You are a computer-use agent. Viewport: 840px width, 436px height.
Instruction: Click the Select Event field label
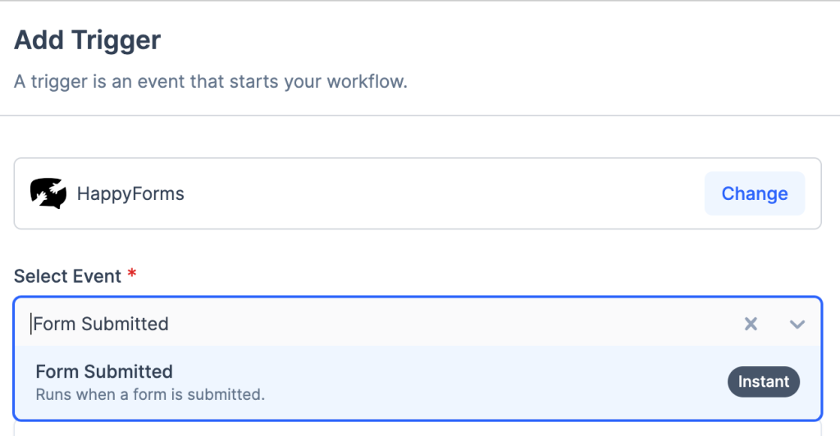click(x=67, y=276)
